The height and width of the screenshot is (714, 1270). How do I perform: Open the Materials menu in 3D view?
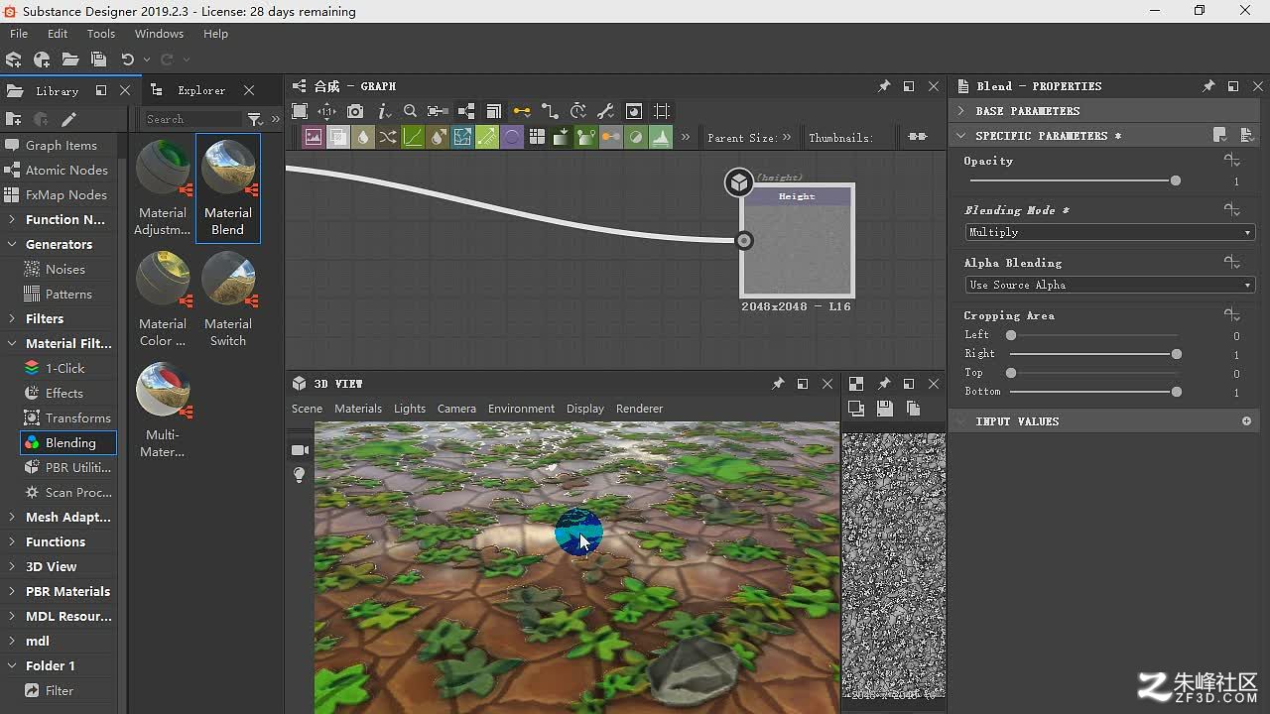point(358,409)
